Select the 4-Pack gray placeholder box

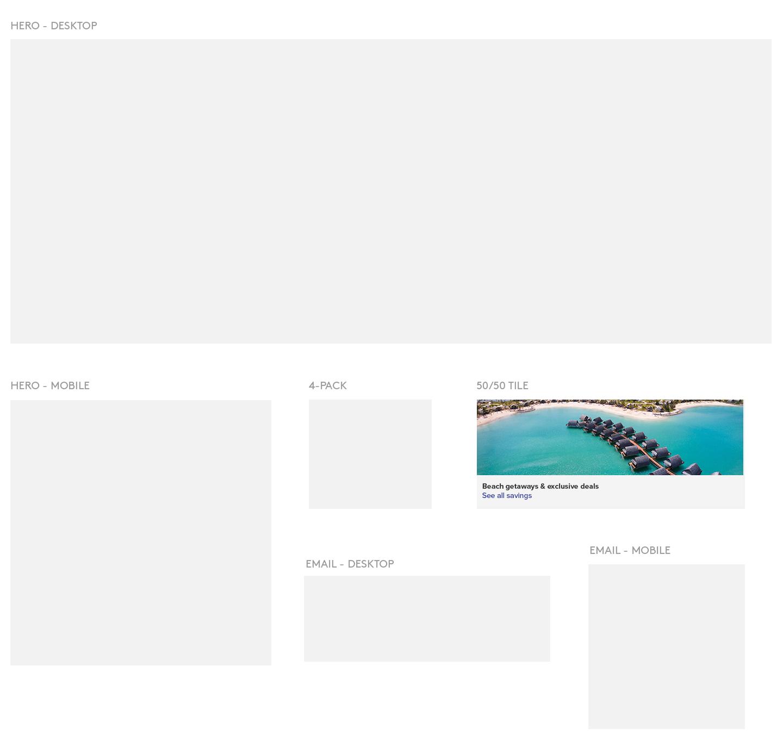[370, 455]
